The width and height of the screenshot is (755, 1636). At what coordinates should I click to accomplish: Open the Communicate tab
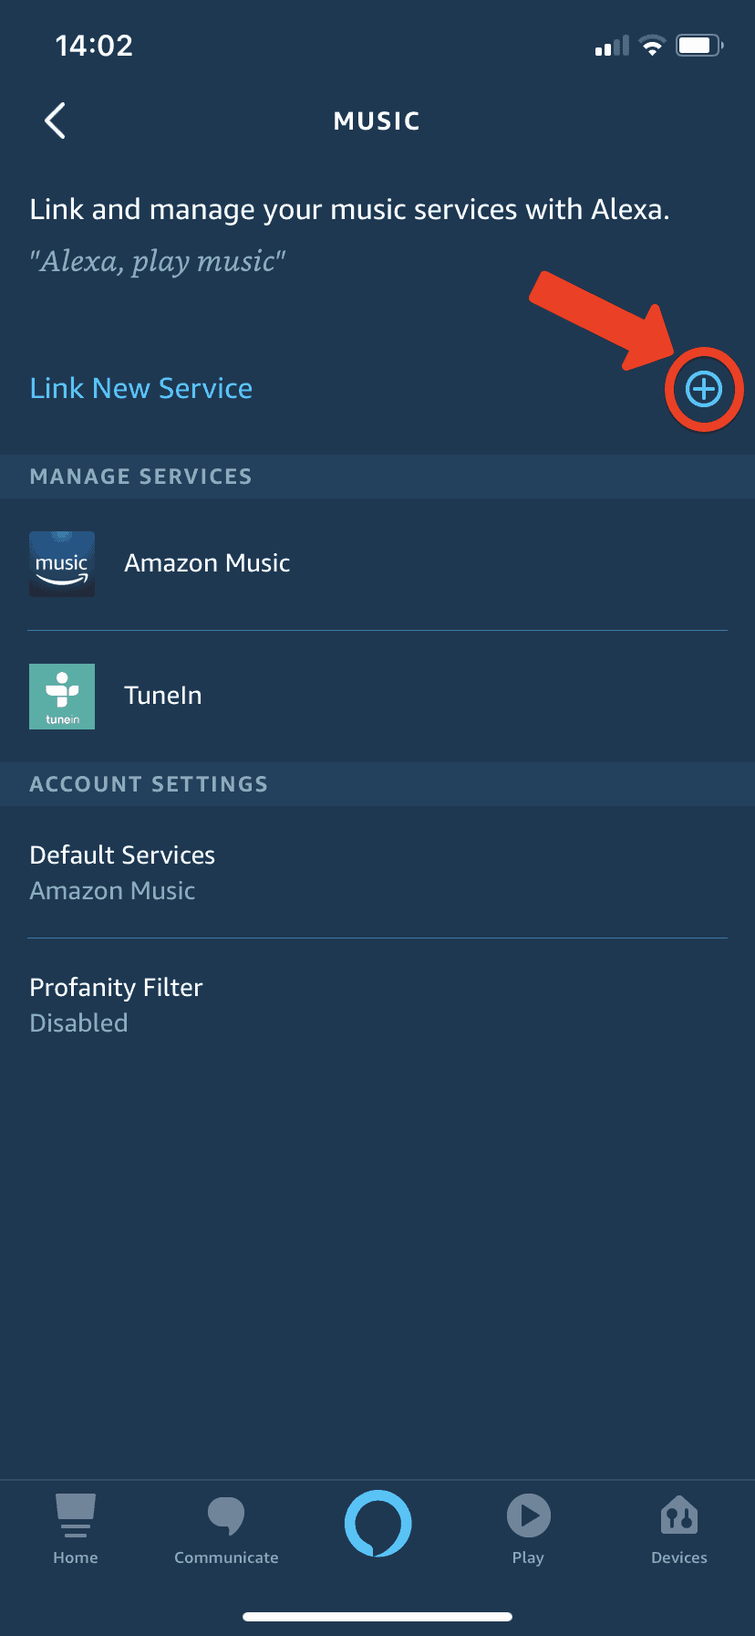pos(226,1530)
